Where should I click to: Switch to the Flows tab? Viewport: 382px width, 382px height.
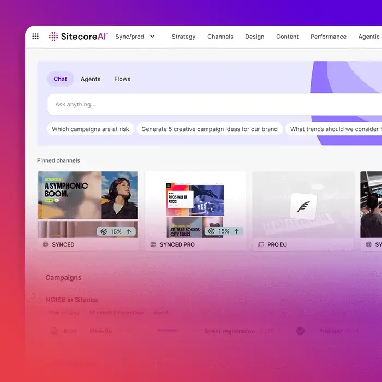point(122,79)
